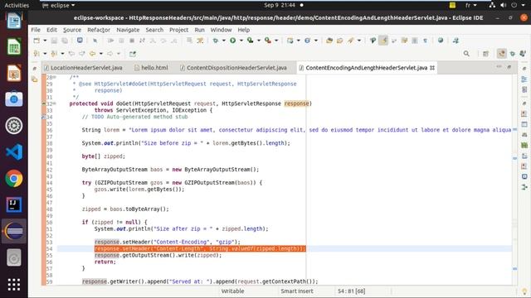Open the New wizard dropdown arrow
This screenshot has width=531, height=298.
pos(45,41)
